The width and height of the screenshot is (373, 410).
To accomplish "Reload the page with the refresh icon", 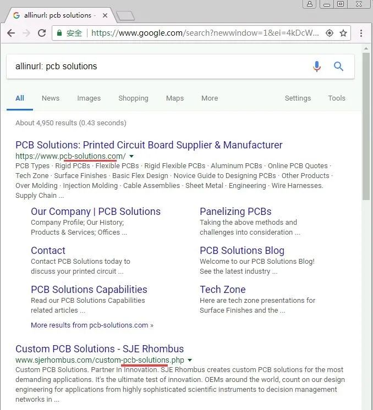I will point(42,33).
